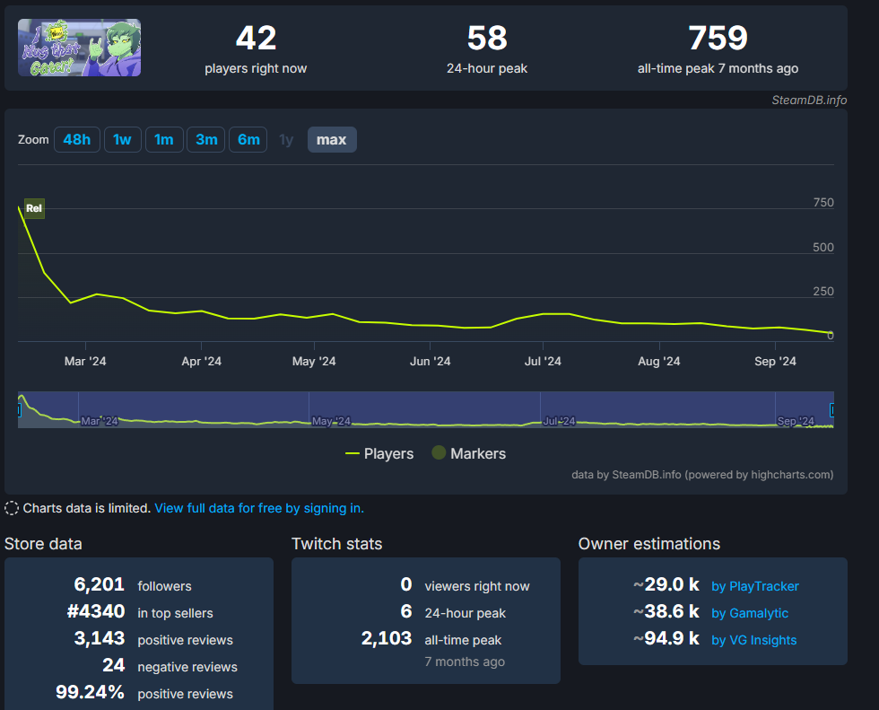879x710 pixels.
Task: Click the game capsule thumbnail image
Action: 79,48
